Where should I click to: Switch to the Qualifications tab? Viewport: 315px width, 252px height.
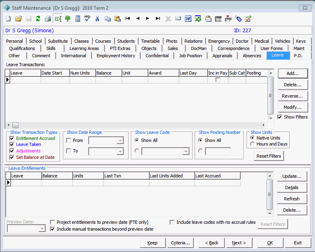click(22, 48)
